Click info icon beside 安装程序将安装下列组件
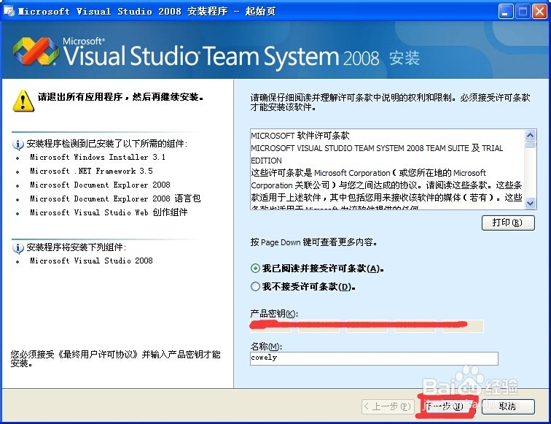 (18, 247)
